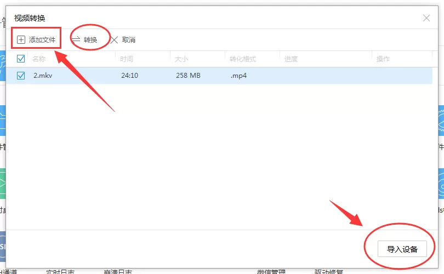Click the swap-arrows icon beside 转换
Screen dimensions: 444x274
tap(76, 39)
